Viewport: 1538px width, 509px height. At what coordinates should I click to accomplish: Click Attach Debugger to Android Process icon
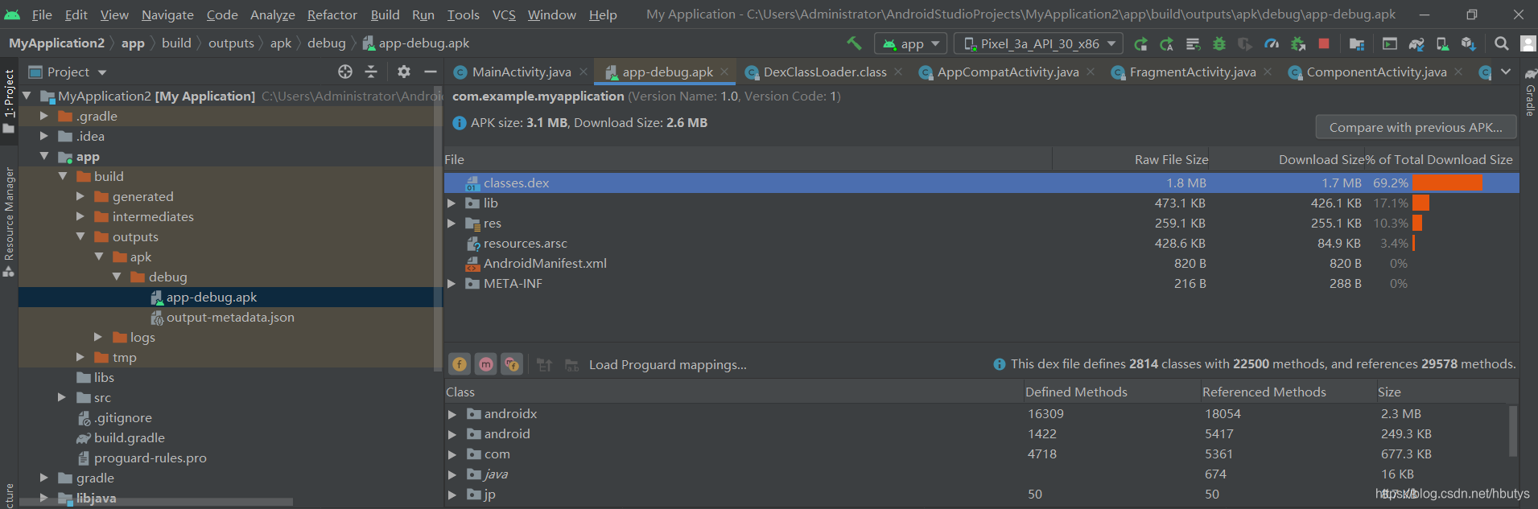click(1297, 44)
